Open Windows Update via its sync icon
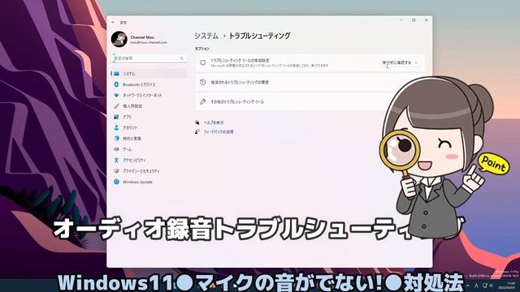This screenshot has height=292, width=520. tap(116, 182)
